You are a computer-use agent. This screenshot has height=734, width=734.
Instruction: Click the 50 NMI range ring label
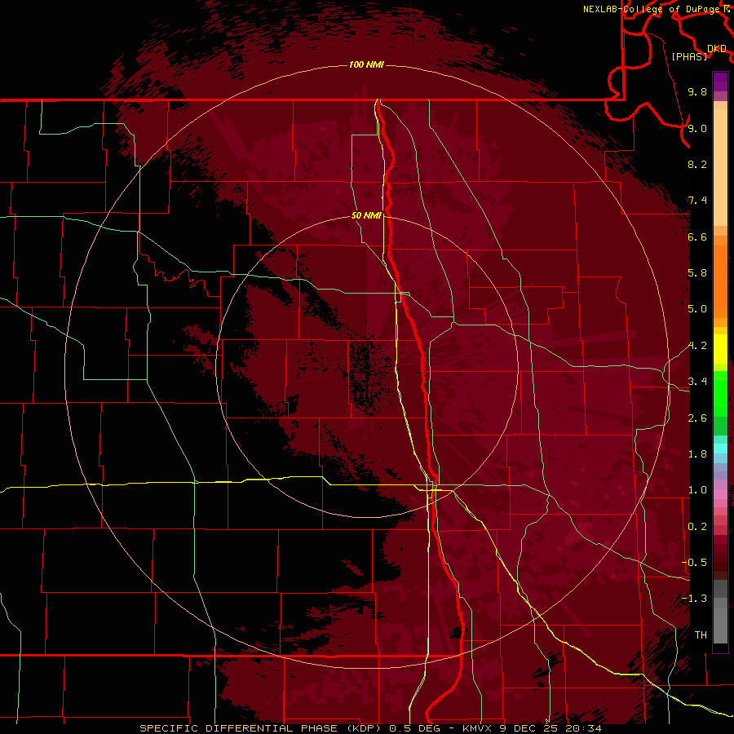366,215
